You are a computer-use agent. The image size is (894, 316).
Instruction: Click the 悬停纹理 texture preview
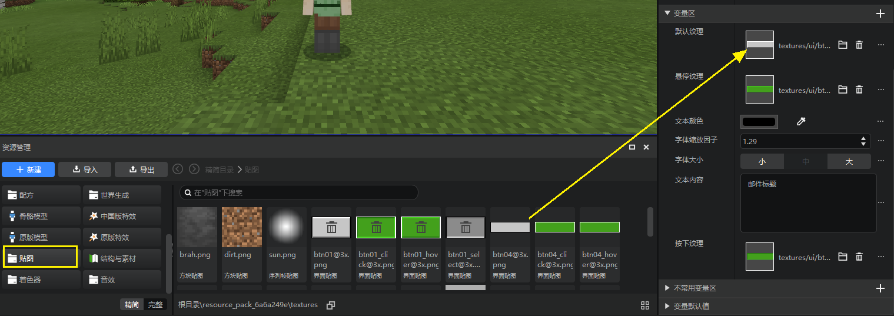pyautogui.click(x=760, y=89)
